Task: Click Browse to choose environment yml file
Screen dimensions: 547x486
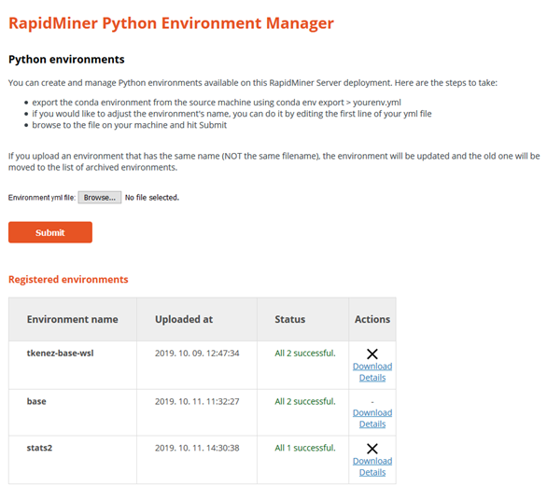Action: (100, 198)
